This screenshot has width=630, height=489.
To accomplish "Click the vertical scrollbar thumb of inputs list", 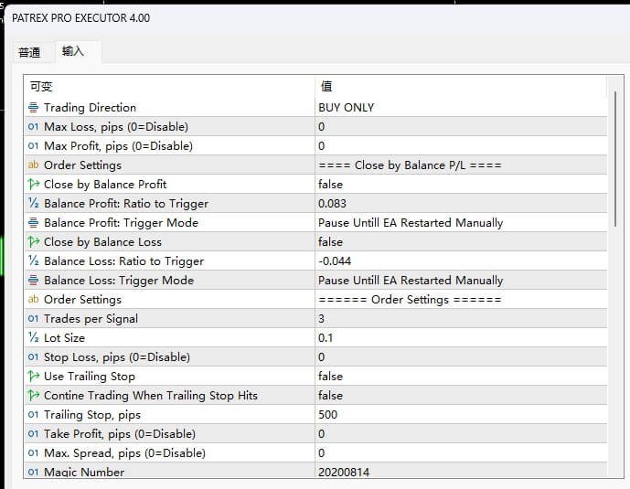I will pos(615,159).
